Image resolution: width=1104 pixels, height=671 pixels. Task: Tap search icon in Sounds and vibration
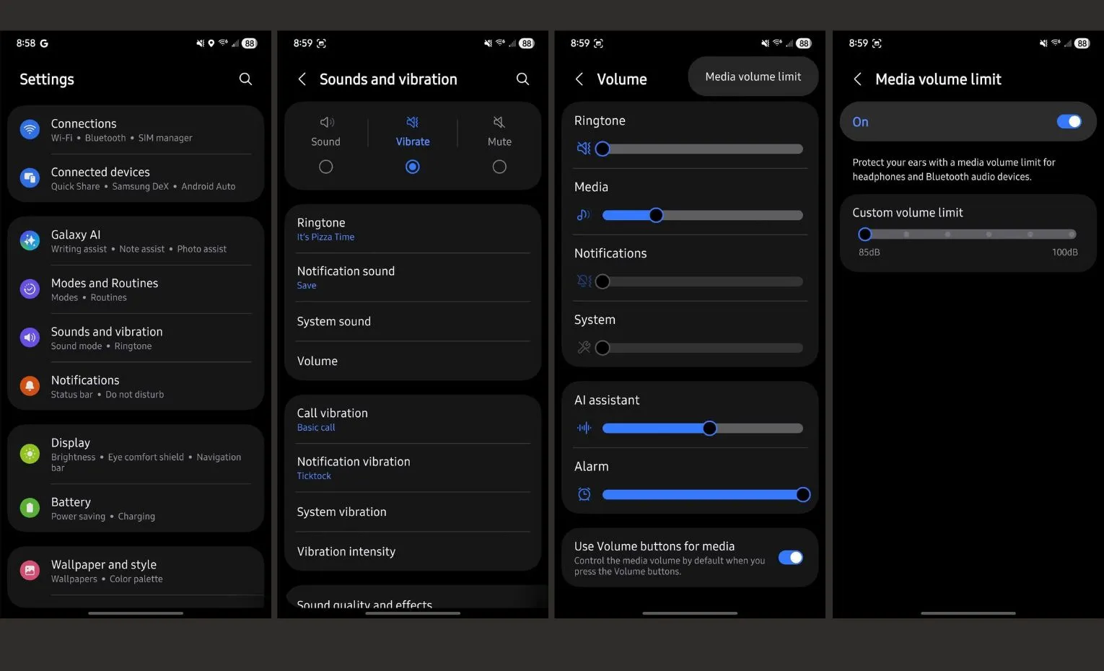[522, 79]
